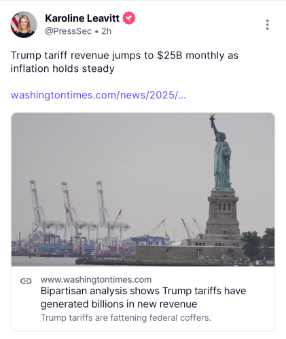The height and width of the screenshot is (339, 286).
Task: Click the port cranes in the preview photo
Action: click(77, 217)
